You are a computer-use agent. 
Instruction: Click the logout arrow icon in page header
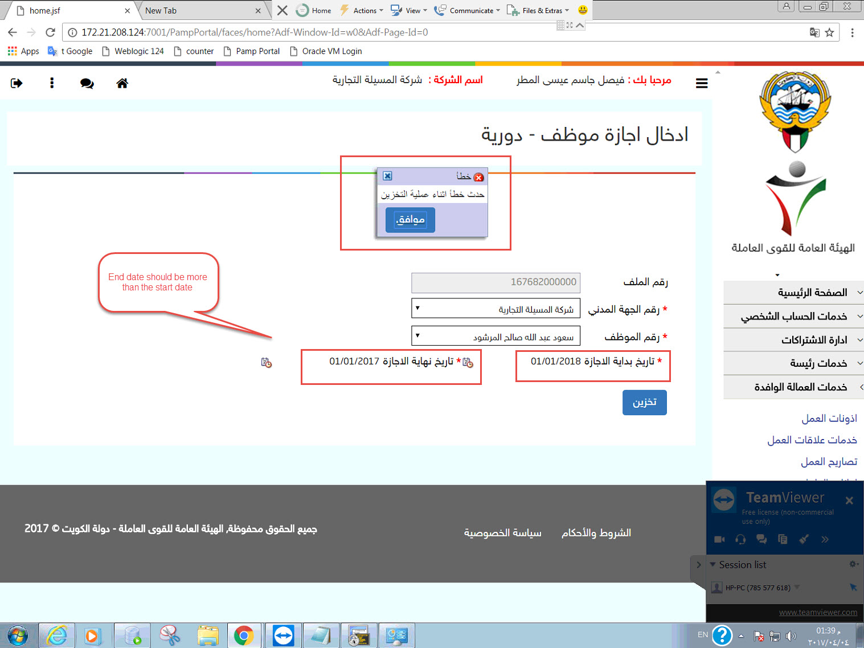(x=17, y=83)
